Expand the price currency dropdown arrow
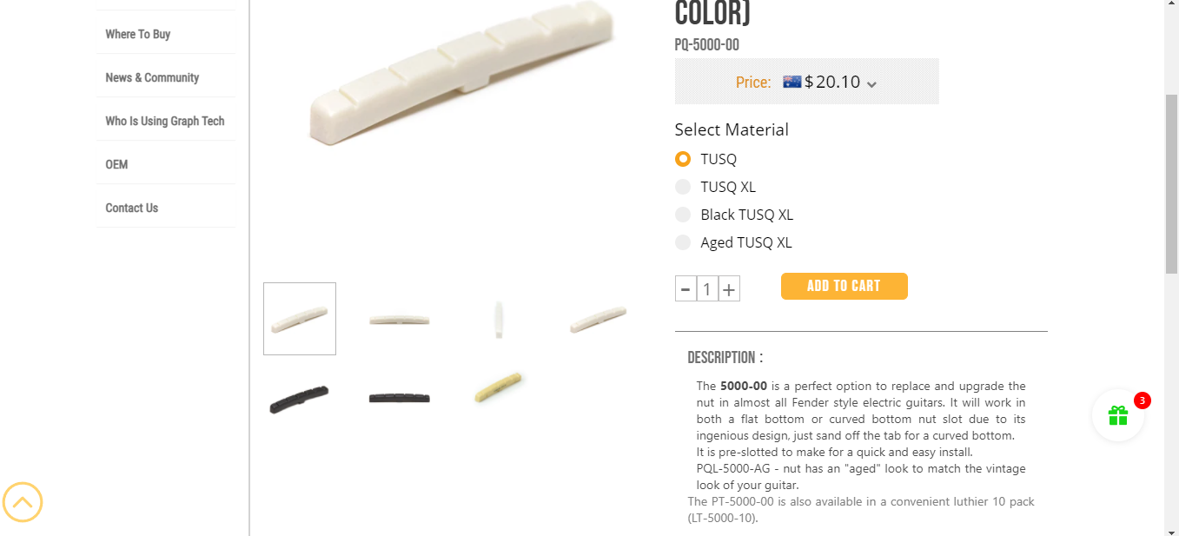 [x=871, y=84]
